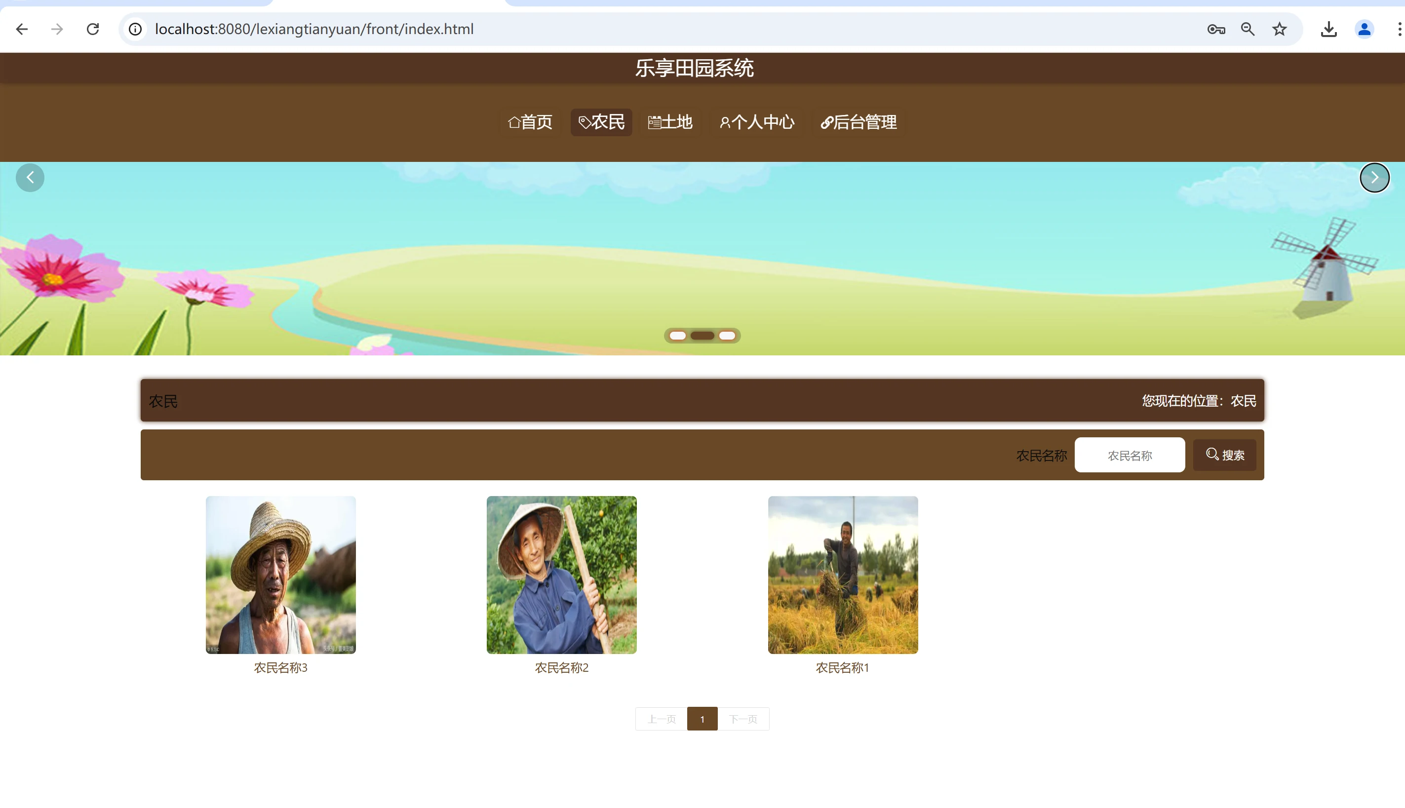
Task: Click the browser back arrow
Action: tap(22, 29)
